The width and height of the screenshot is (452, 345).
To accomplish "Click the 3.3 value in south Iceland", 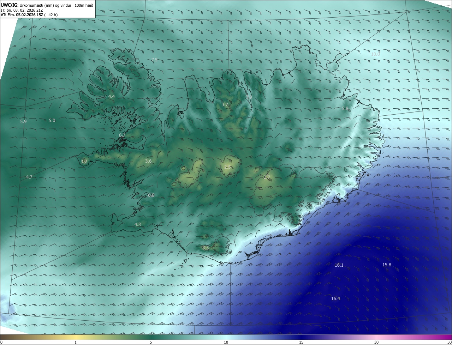I will 206,248.
